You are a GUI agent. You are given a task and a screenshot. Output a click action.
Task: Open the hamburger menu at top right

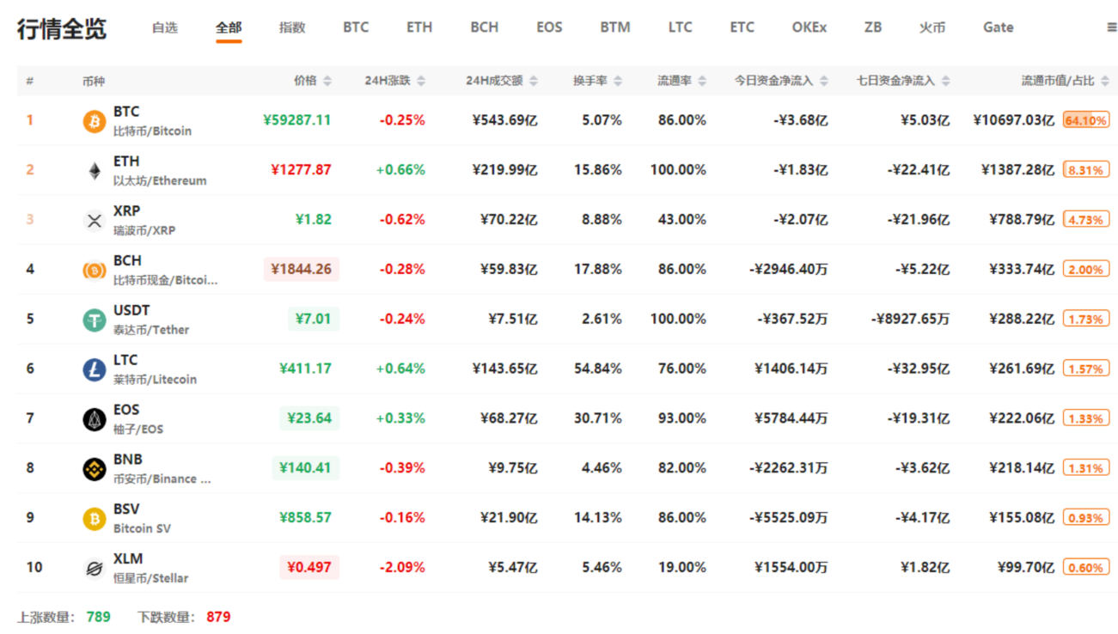pyautogui.click(x=1111, y=27)
